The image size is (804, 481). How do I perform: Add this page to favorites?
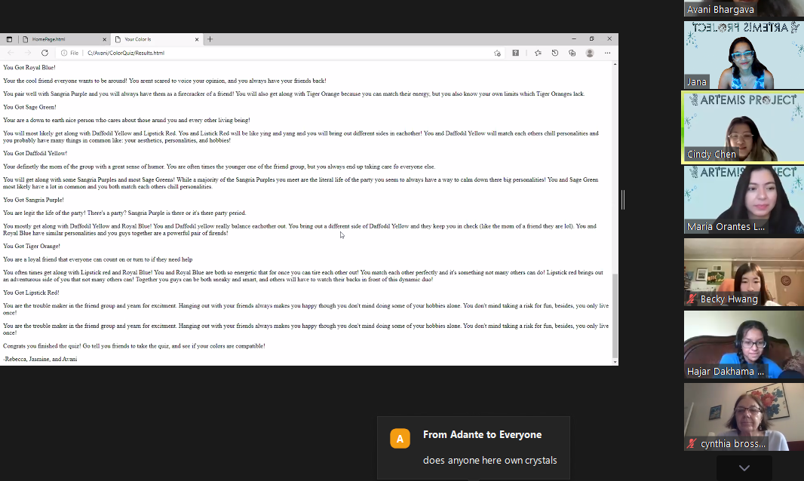click(x=497, y=53)
